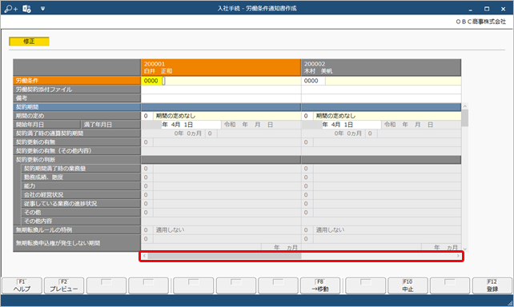The height and width of the screenshot is (307, 514).
Task: Select the 労働条件 row label
Action: [x=77, y=81]
